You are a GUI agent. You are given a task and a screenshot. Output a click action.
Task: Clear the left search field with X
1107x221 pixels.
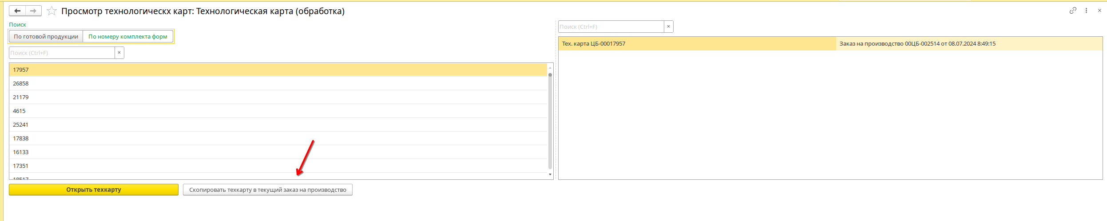[119, 53]
